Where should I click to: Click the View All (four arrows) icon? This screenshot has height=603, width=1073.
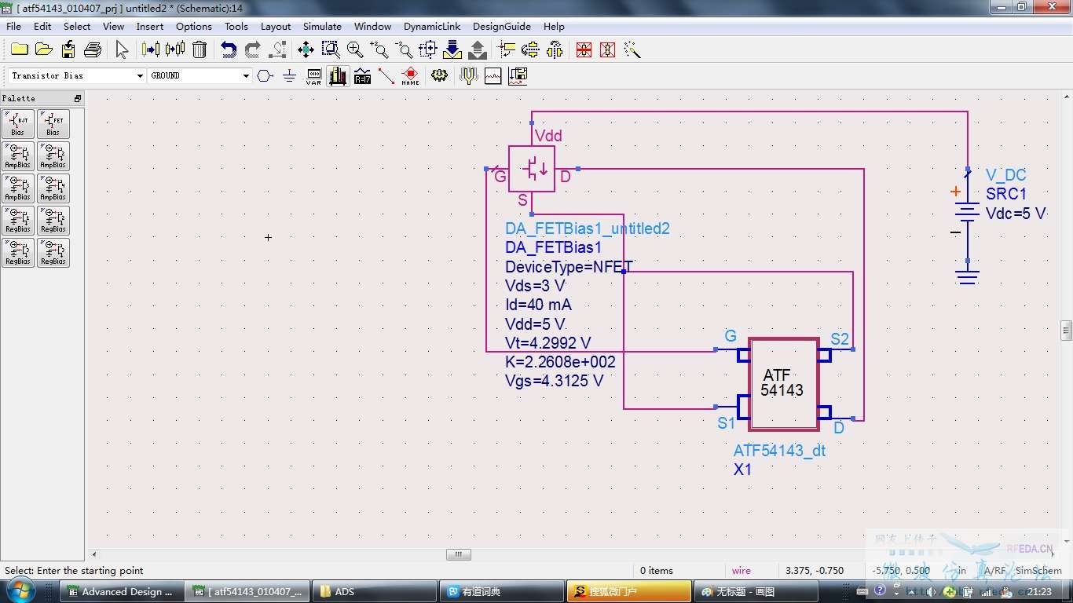pyautogui.click(x=306, y=49)
